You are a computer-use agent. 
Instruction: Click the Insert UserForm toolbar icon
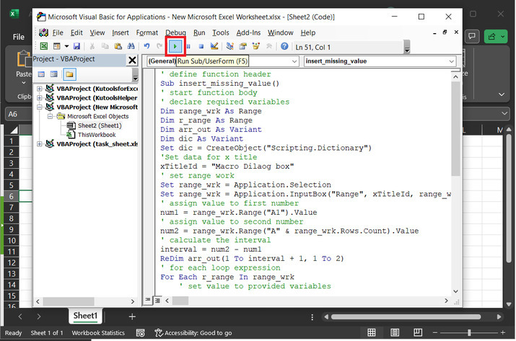click(x=57, y=46)
